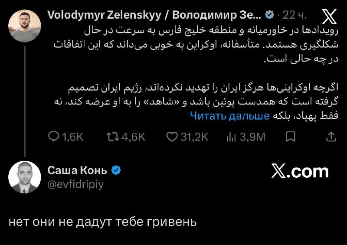Bookmark Zelenskyy's tweet

[x=291, y=137]
